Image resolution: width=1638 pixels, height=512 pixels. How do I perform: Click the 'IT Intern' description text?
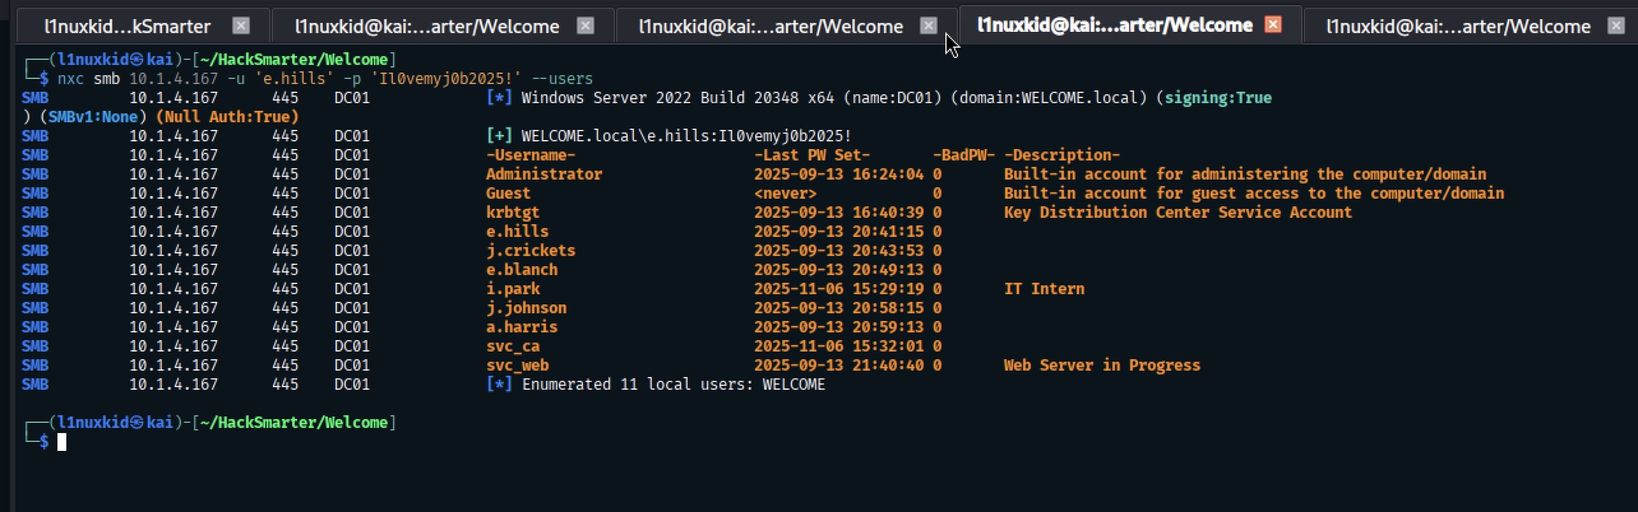[x=1044, y=289]
